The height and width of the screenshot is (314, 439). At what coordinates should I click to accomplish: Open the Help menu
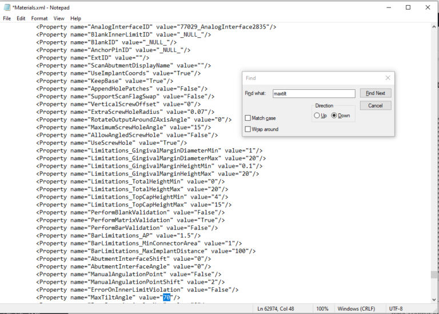pyautogui.click(x=75, y=18)
